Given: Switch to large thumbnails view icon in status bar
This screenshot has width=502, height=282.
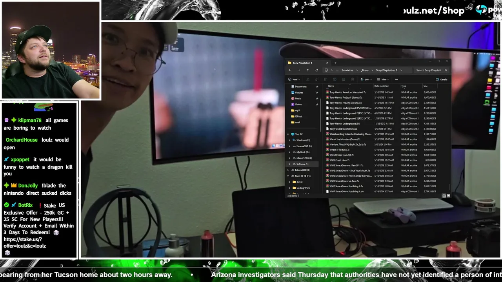Looking at the screenshot, I should pos(448,196).
